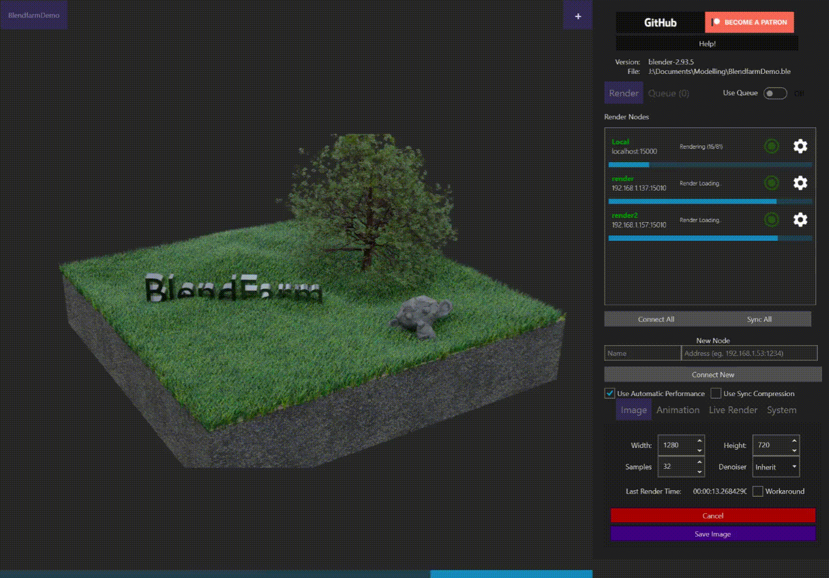Select the System tab
The image size is (829, 578).
tap(781, 410)
